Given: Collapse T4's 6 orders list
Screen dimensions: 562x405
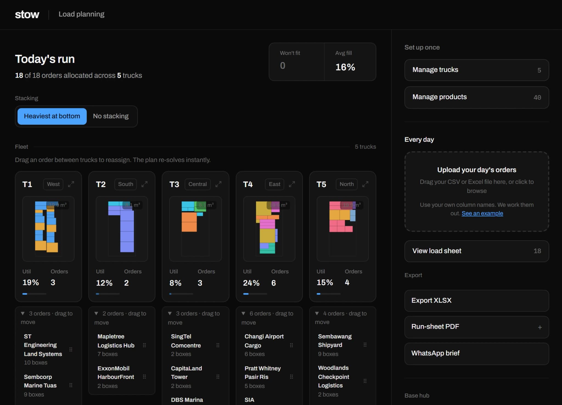Looking at the screenshot, I should tap(243, 313).
